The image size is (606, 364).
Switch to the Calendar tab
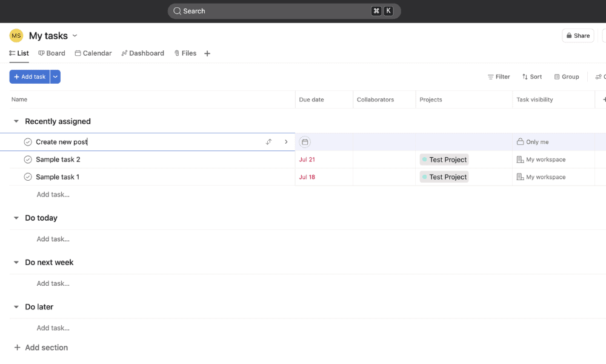click(x=93, y=53)
